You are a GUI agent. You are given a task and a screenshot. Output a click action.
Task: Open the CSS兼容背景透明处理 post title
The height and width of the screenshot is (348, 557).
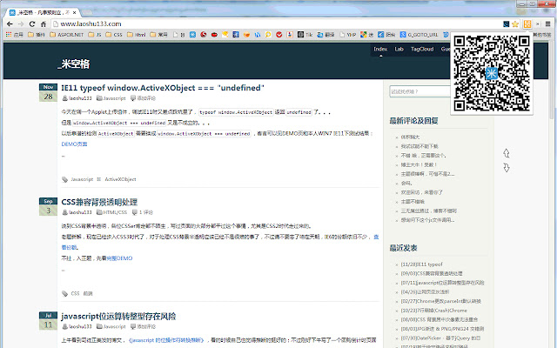pyautogui.click(x=99, y=202)
